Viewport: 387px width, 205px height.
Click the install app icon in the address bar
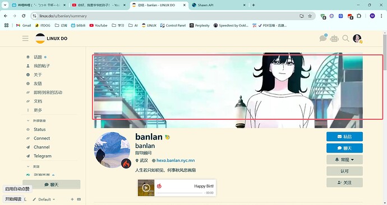pyautogui.click(x=302, y=16)
